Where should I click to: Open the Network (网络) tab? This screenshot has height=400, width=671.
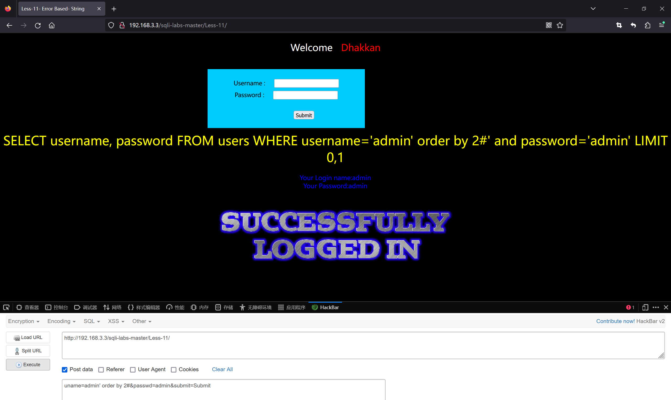pyautogui.click(x=112, y=307)
